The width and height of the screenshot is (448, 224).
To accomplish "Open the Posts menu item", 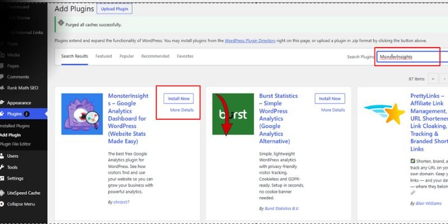I will click(12, 44).
